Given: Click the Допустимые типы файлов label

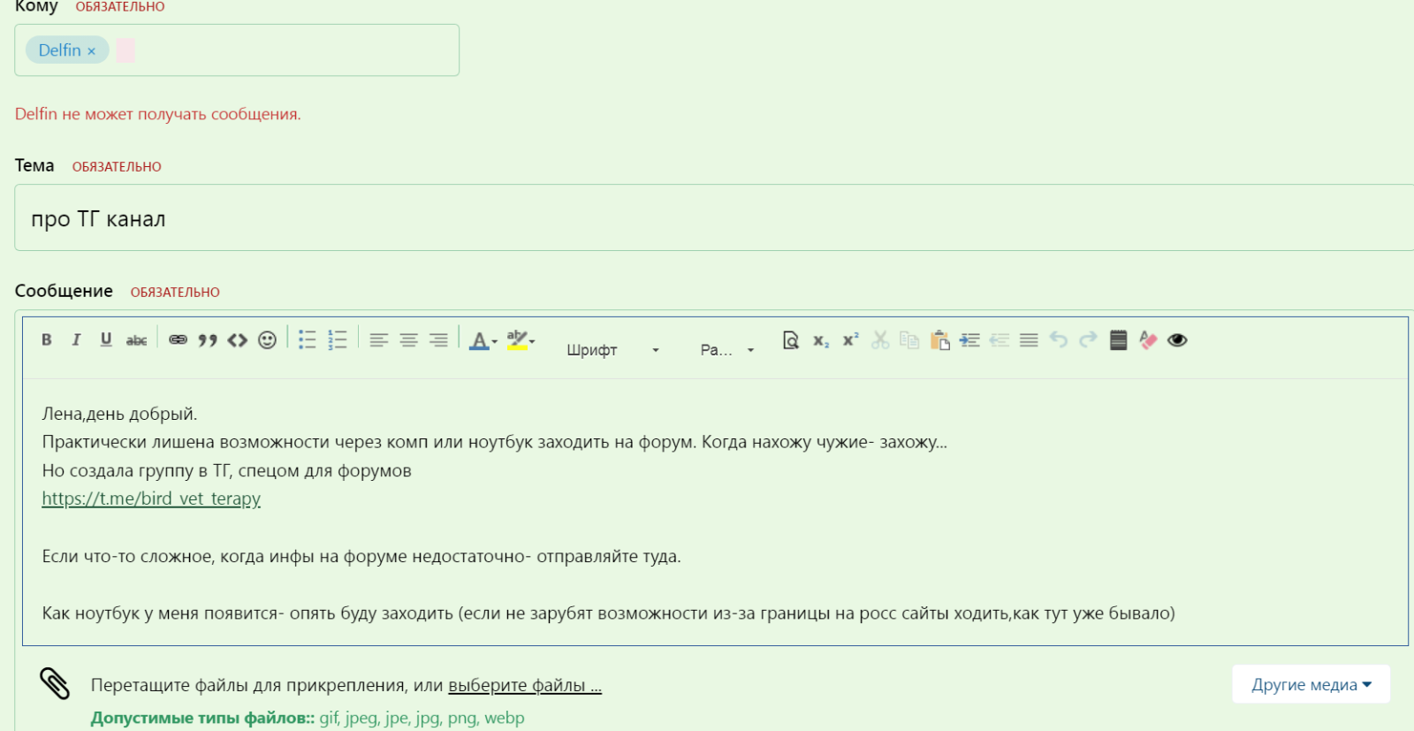Looking at the screenshot, I should pos(202,718).
